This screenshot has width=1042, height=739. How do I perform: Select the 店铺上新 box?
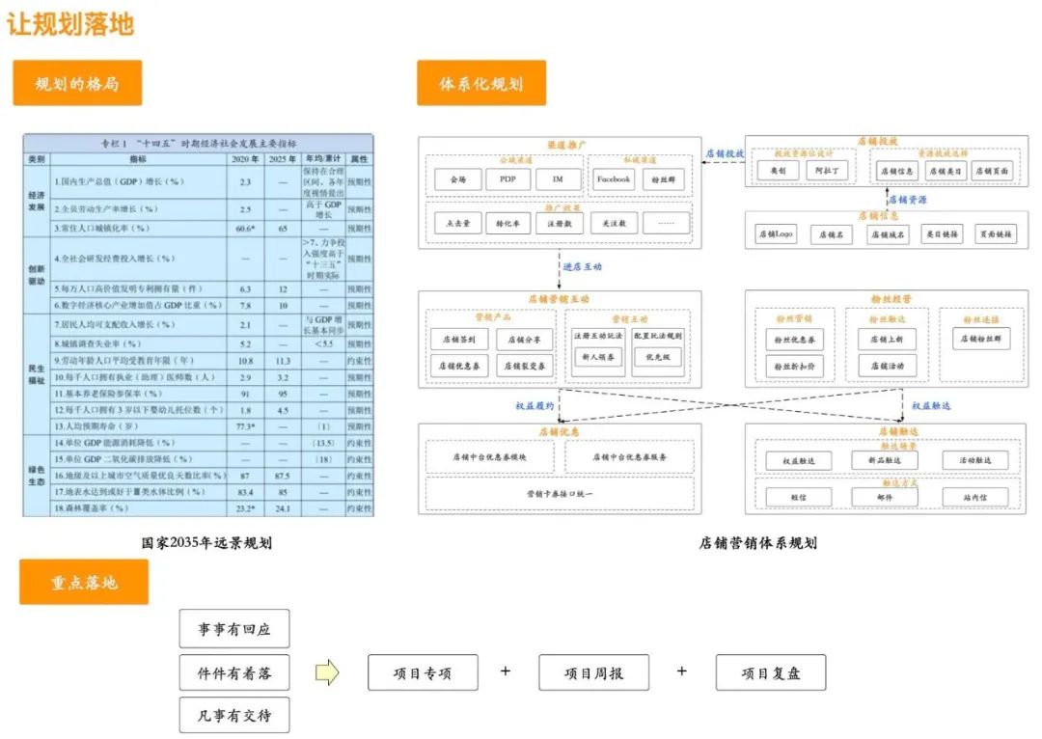888,339
